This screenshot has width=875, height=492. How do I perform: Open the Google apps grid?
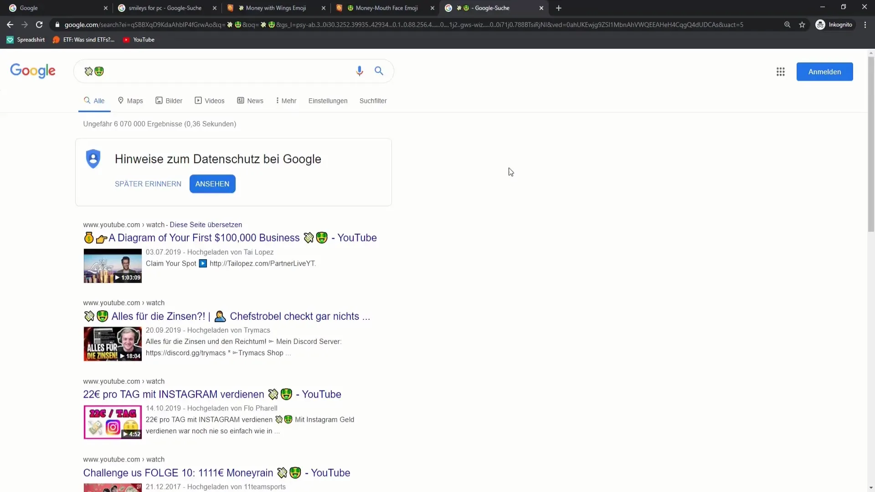click(781, 72)
